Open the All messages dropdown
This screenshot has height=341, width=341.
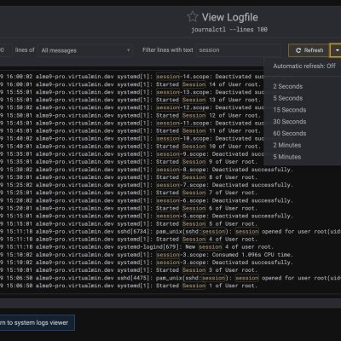click(x=85, y=50)
